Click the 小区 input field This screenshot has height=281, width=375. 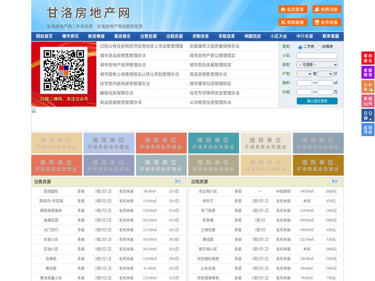[x=317, y=56]
